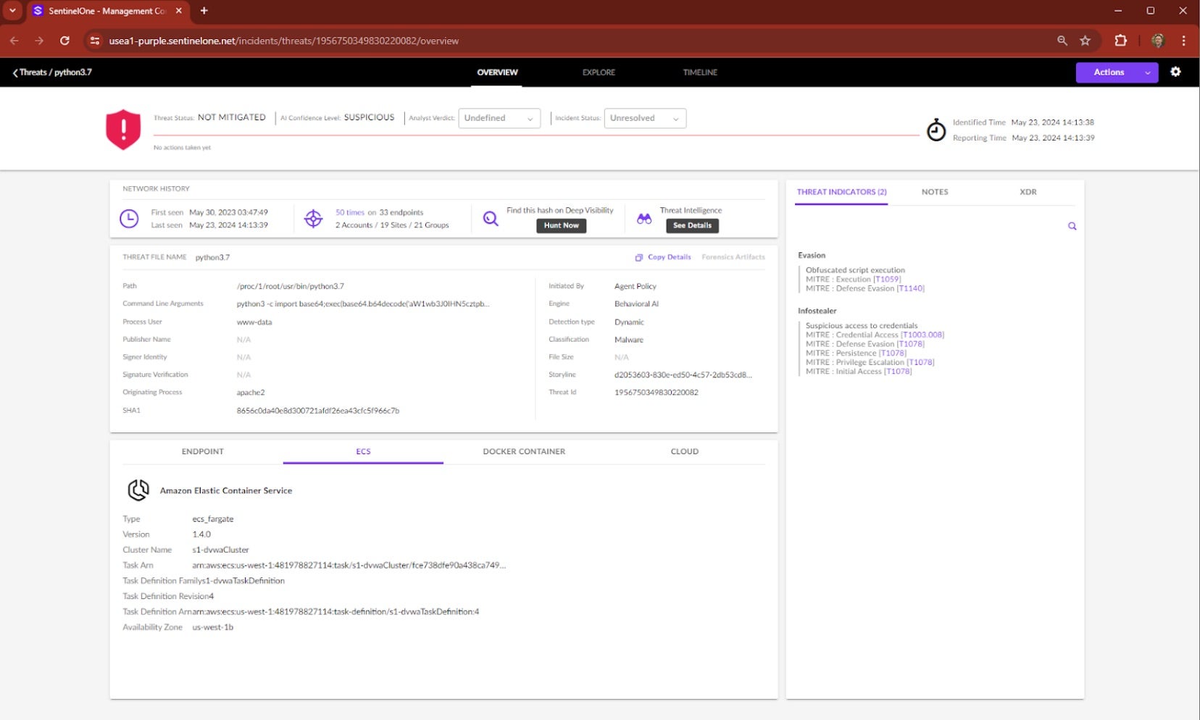This screenshot has width=1200, height=720.
Task: Click the Copy Details icon
Action: click(638, 257)
